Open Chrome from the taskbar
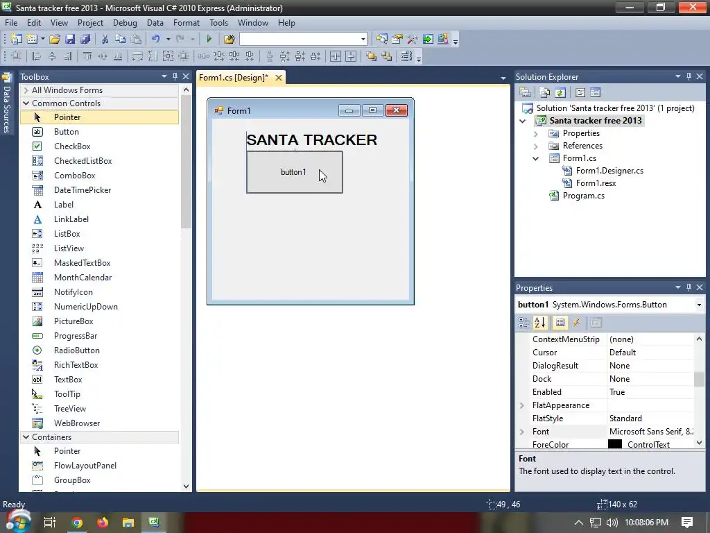The image size is (710, 533). click(77, 523)
